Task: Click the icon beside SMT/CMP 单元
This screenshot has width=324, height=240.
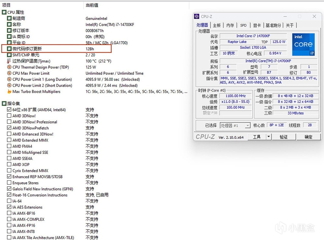Action: [x=9, y=55]
